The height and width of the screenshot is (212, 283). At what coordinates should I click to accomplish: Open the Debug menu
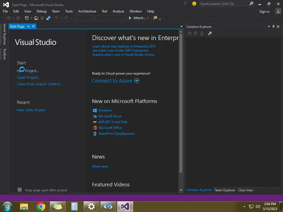41,11
